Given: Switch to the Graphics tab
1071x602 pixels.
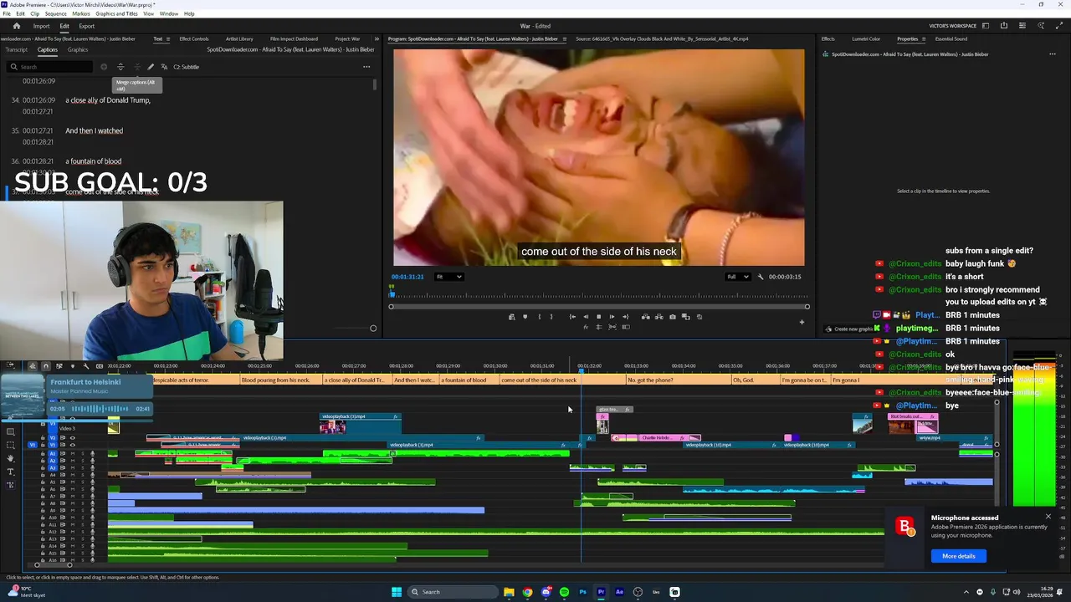Looking at the screenshot, I should point(78,50).
